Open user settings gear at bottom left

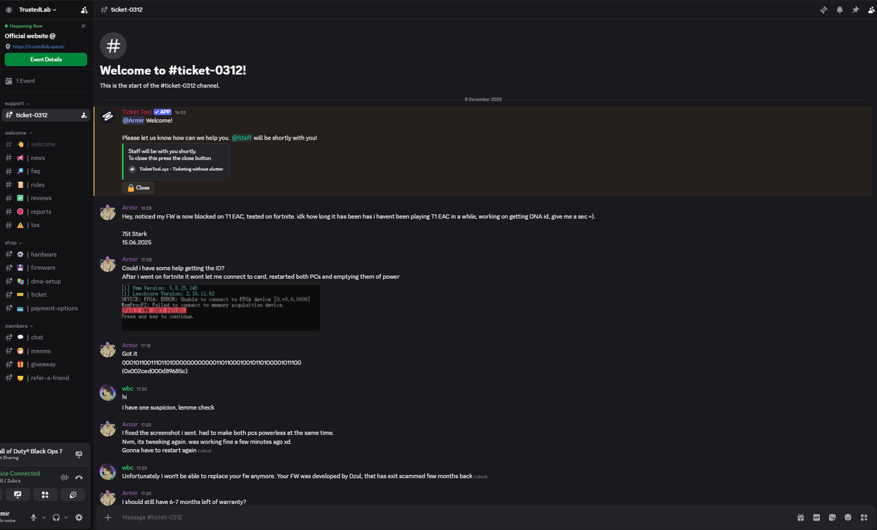pyautogui.click(x=79, y=518)
